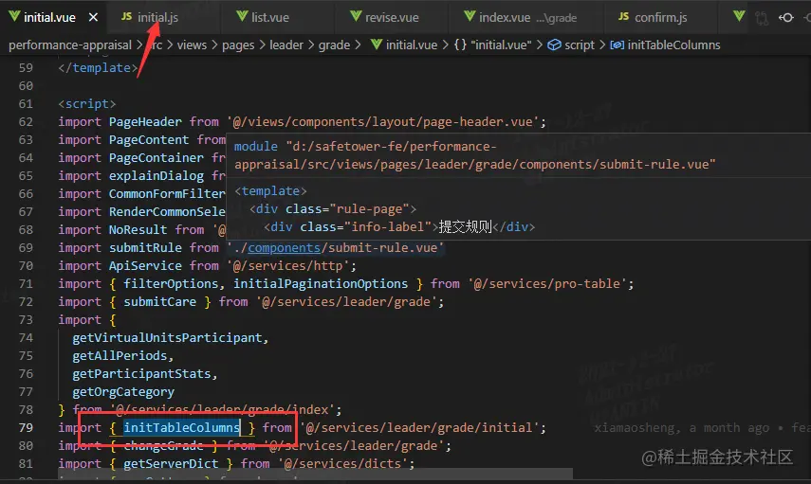Click getAllPeriods on line 75
811x484 pixels.
(120, 356)
